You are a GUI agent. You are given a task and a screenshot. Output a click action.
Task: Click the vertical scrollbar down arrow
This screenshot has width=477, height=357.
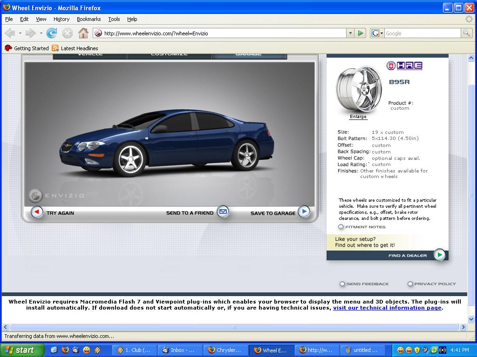(x=471, y=319)
